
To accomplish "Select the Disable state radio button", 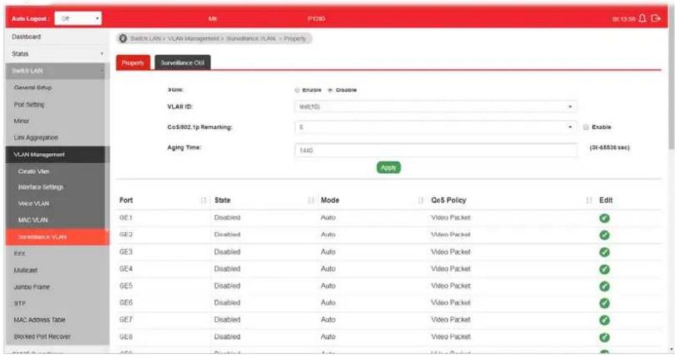I will tap(330, 90).
